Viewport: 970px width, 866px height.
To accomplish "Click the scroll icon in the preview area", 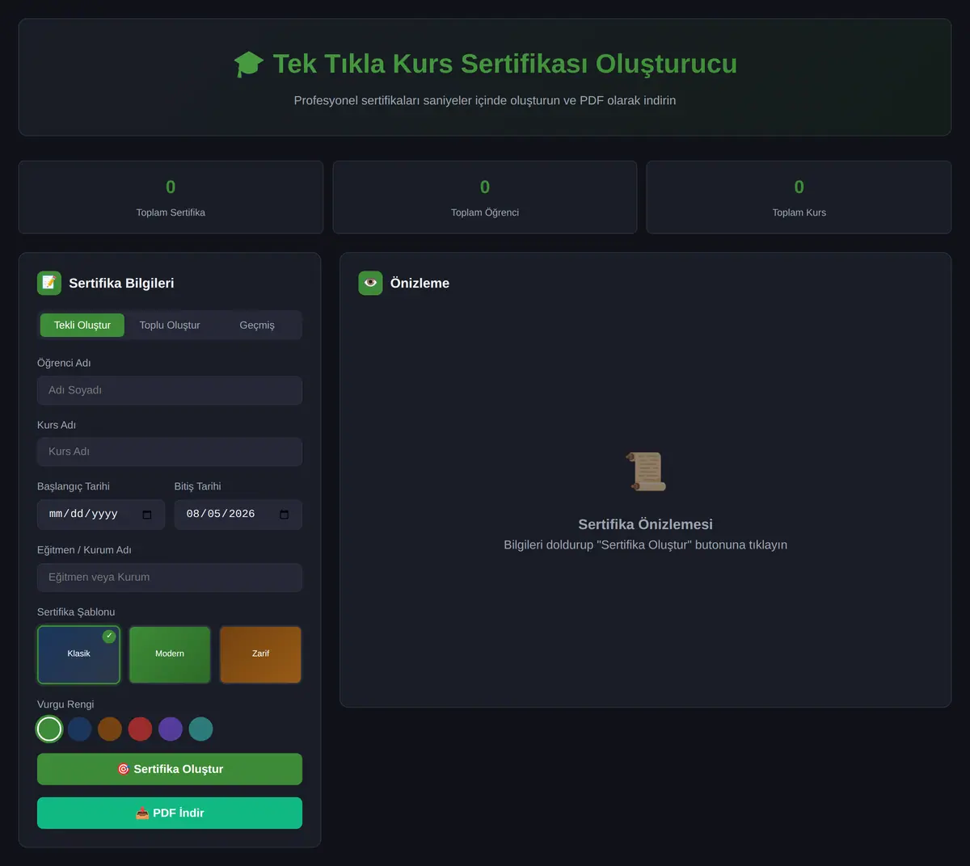I will click(x=646, y=472).
